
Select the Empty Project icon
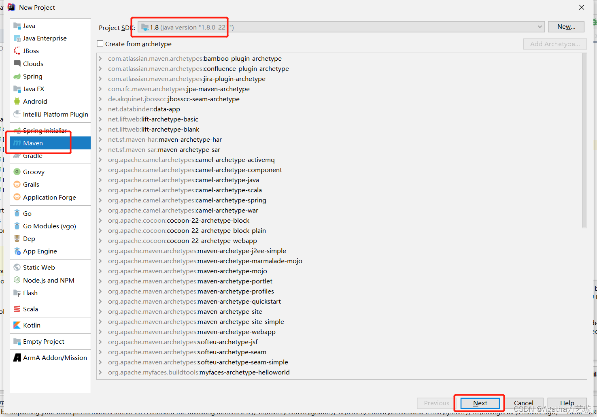coord(17,341)
